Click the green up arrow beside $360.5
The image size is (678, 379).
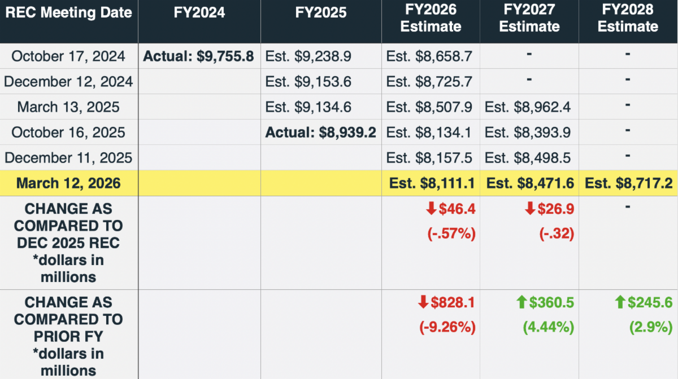tap(521, 303)
